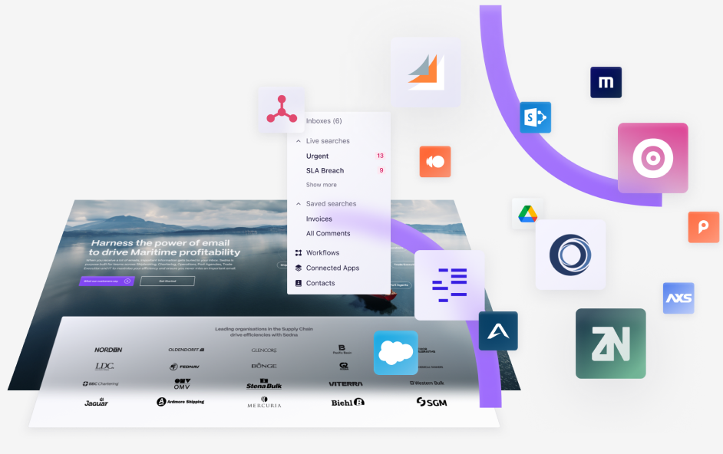This screenshot has width=723, height=454.
Task: Click the SGM logo
Action: (431, 403)
